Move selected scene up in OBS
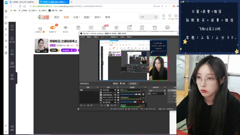Image resolution: width=240 pixels, height=135 pixels. point(88,105)
